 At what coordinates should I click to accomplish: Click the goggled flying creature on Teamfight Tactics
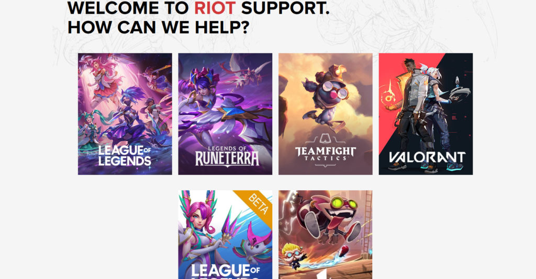point(325,96)
